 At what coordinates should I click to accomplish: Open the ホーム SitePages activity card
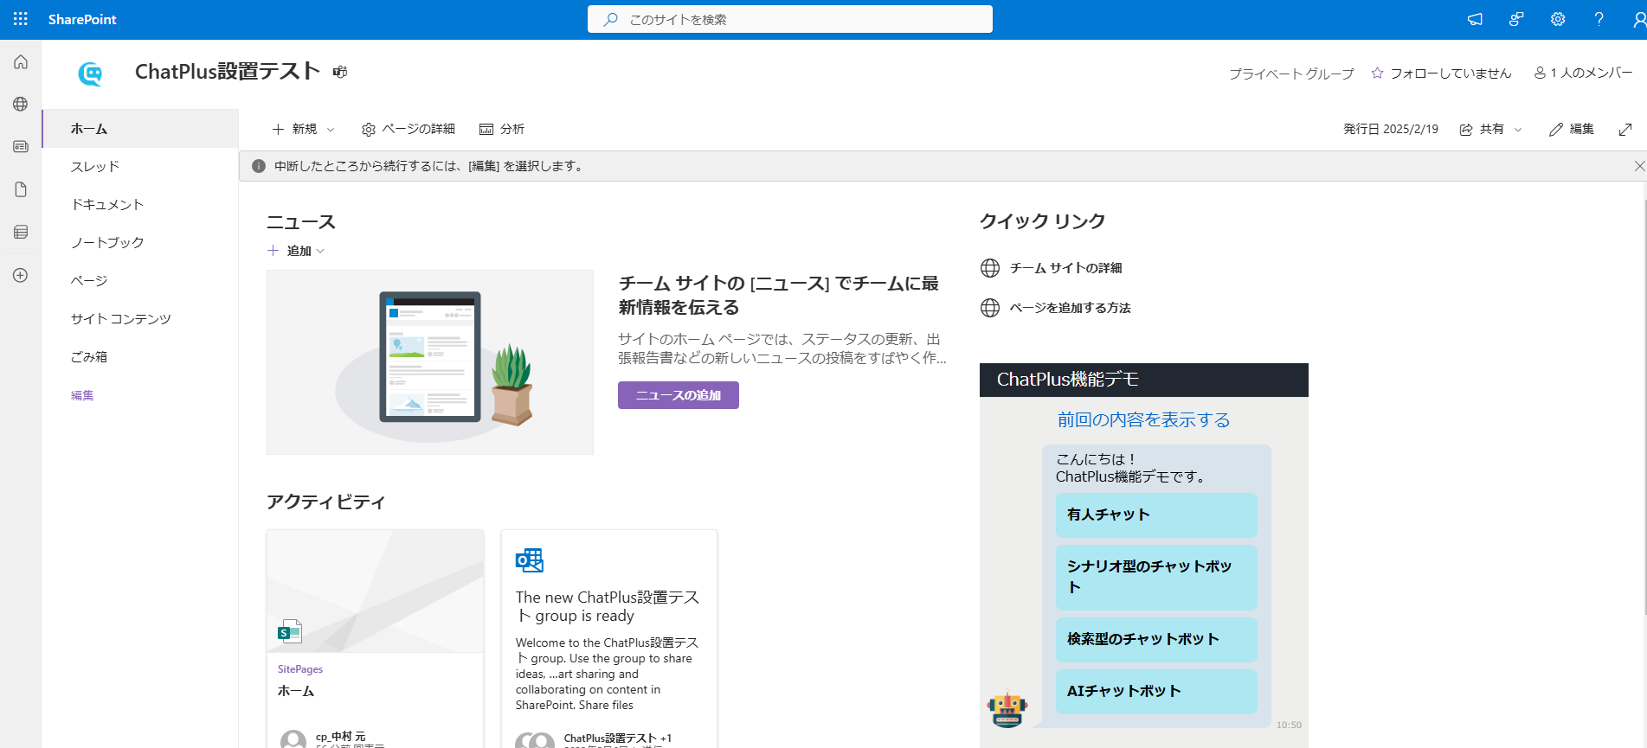(x=376, y=639)
